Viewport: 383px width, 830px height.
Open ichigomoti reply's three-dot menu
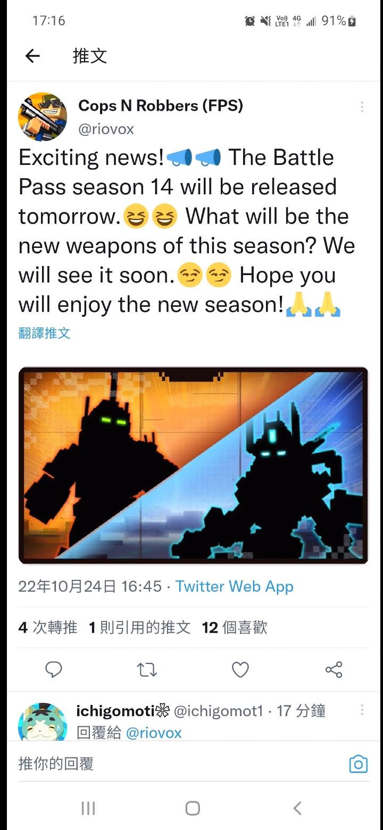(x=362, y=710)
